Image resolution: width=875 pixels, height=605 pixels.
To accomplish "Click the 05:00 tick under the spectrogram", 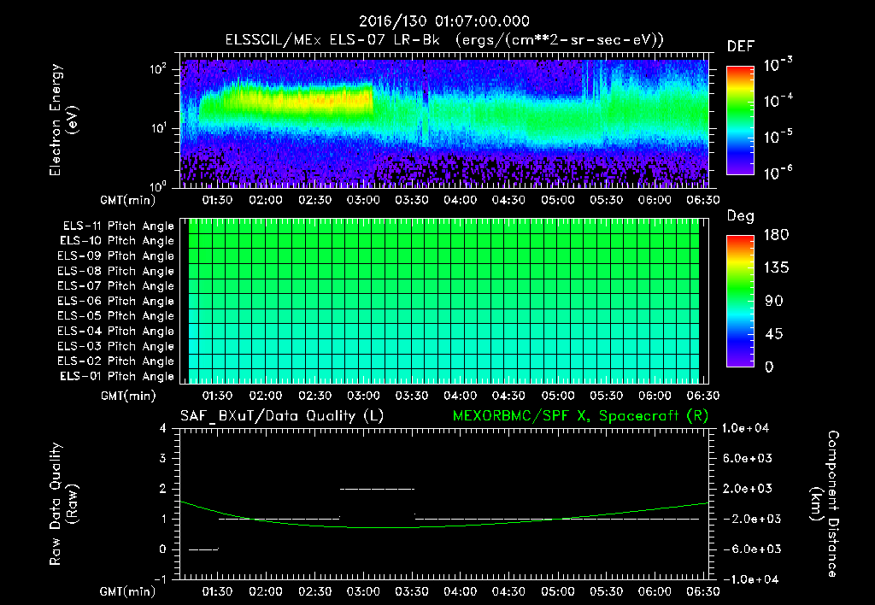I will pos(557,200).
